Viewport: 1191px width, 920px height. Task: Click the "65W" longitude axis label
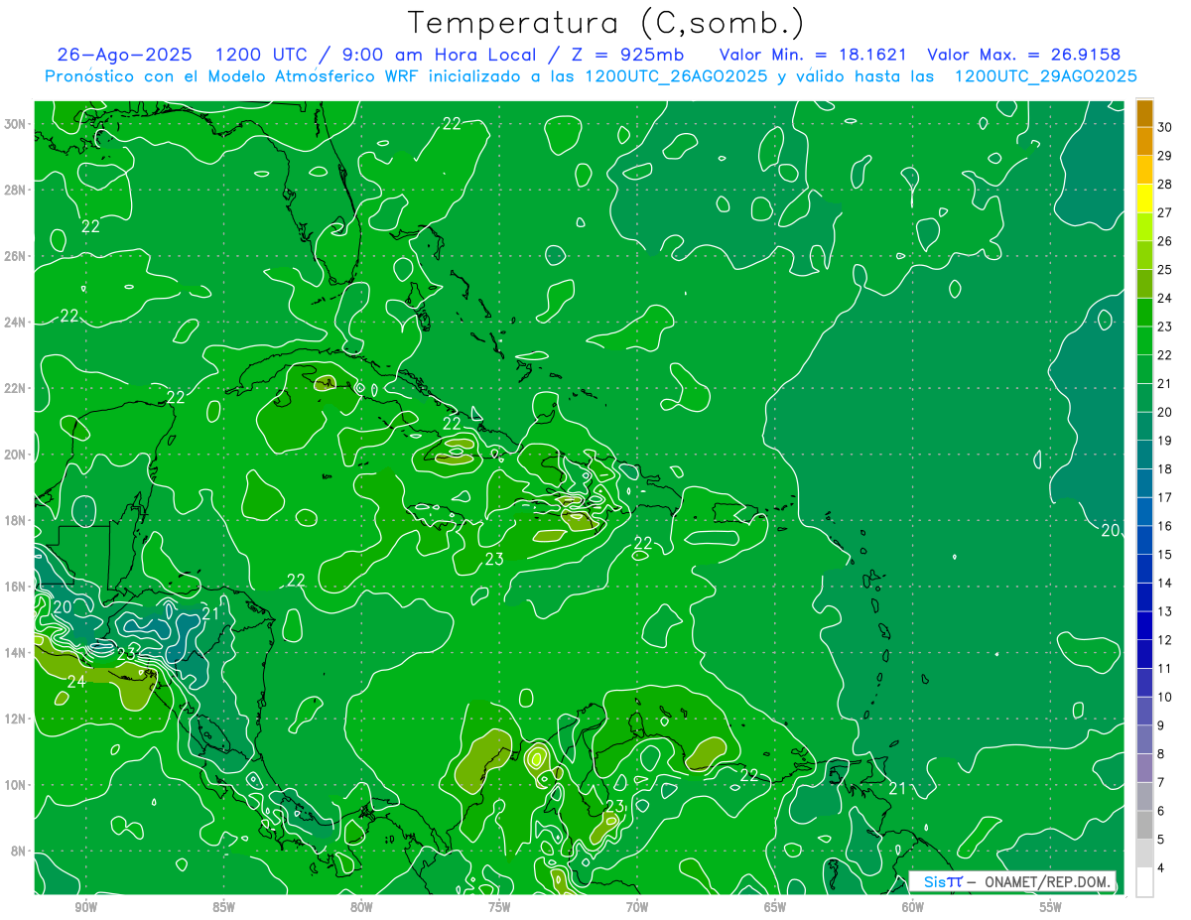point(775,906)
